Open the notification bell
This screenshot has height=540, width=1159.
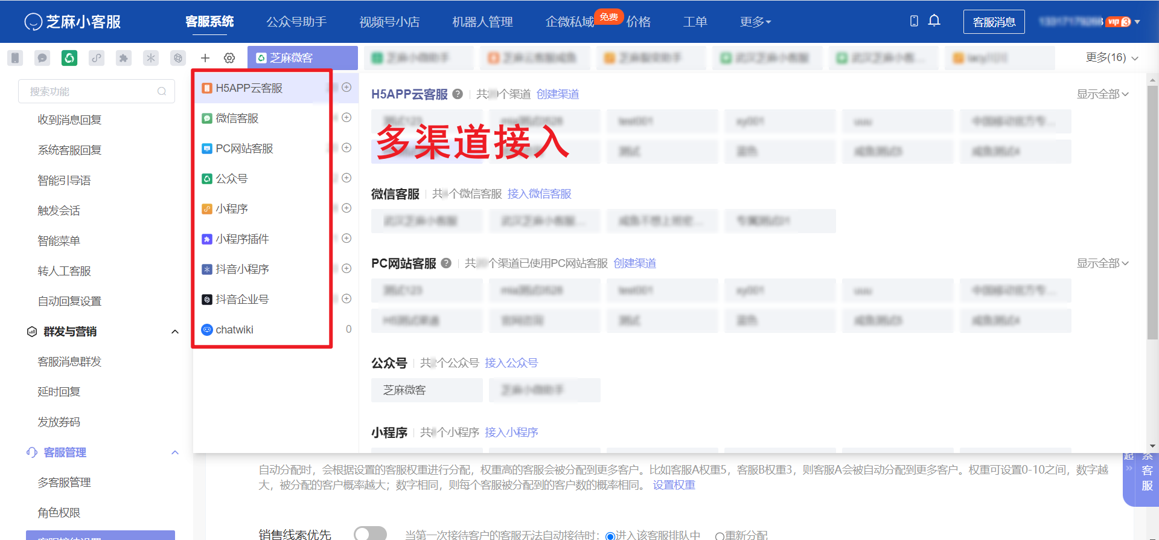point(934,21)
